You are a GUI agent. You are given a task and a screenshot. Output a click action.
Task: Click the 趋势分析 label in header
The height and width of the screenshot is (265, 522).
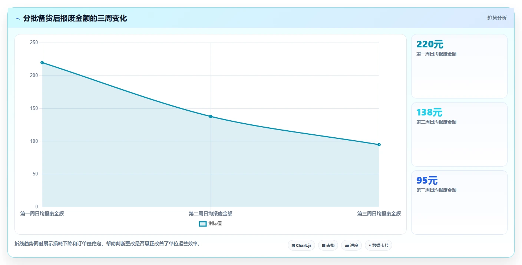[x=497, y=18]
